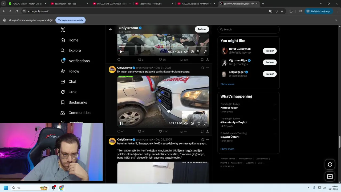
Task: Switch to the DISCLOSURE DAY tab
Action: [x=112, y=4]
